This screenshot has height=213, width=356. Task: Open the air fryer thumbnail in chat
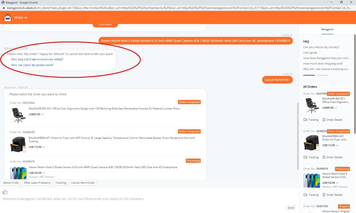coord(18,144)
